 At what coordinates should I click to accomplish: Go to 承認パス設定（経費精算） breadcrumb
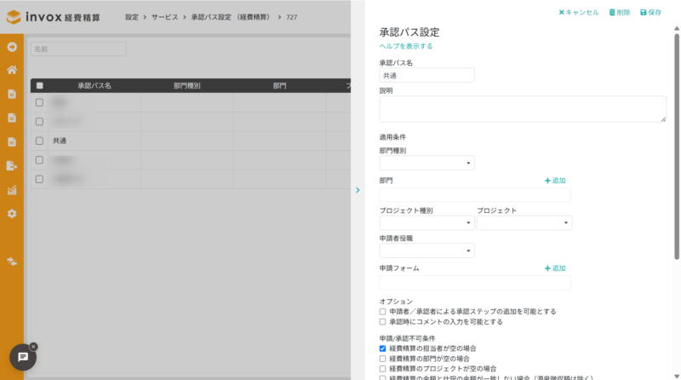232,17
